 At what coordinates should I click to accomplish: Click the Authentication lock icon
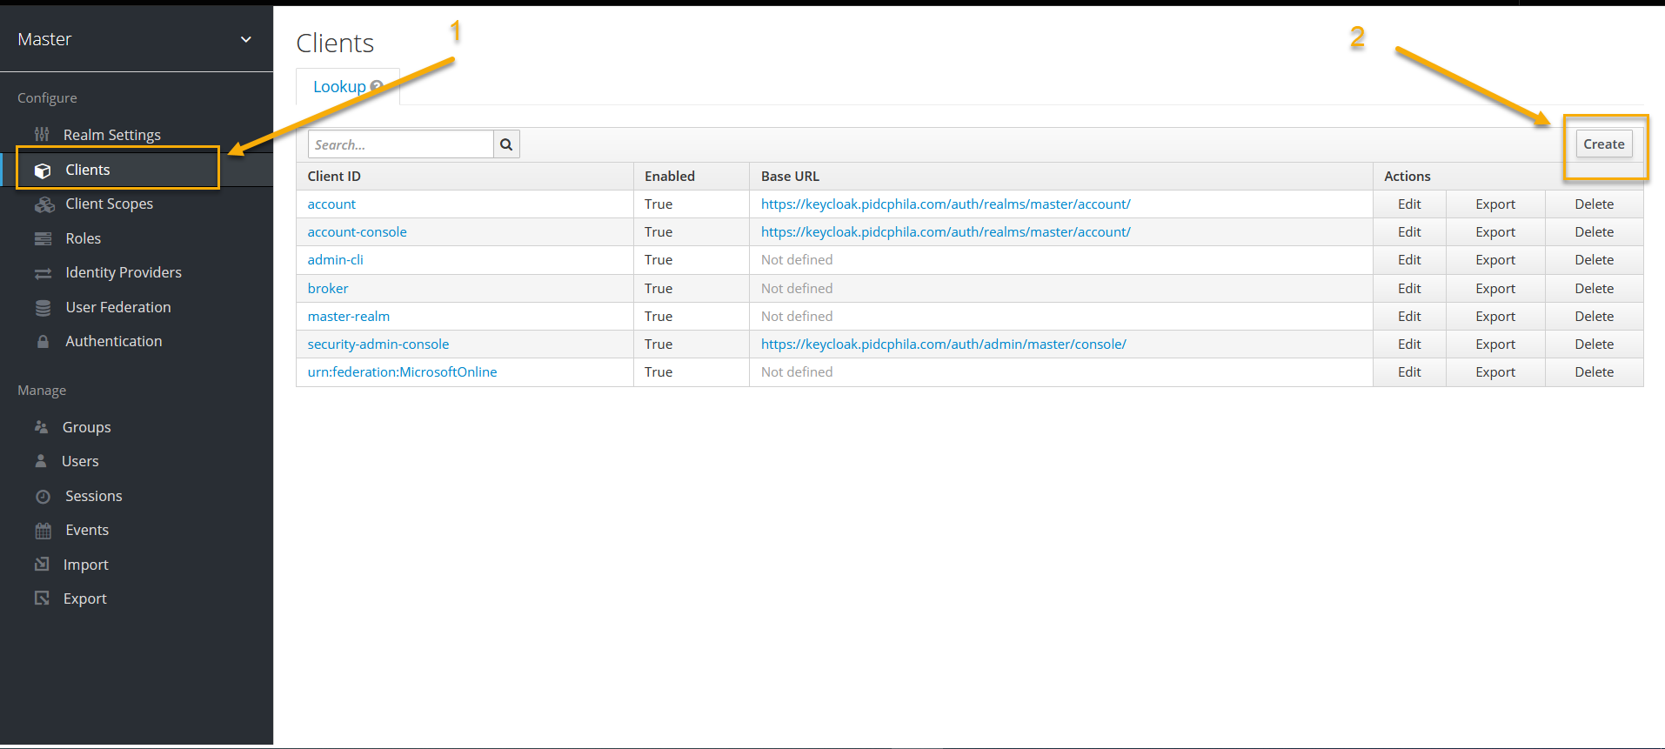click(43, 342)
